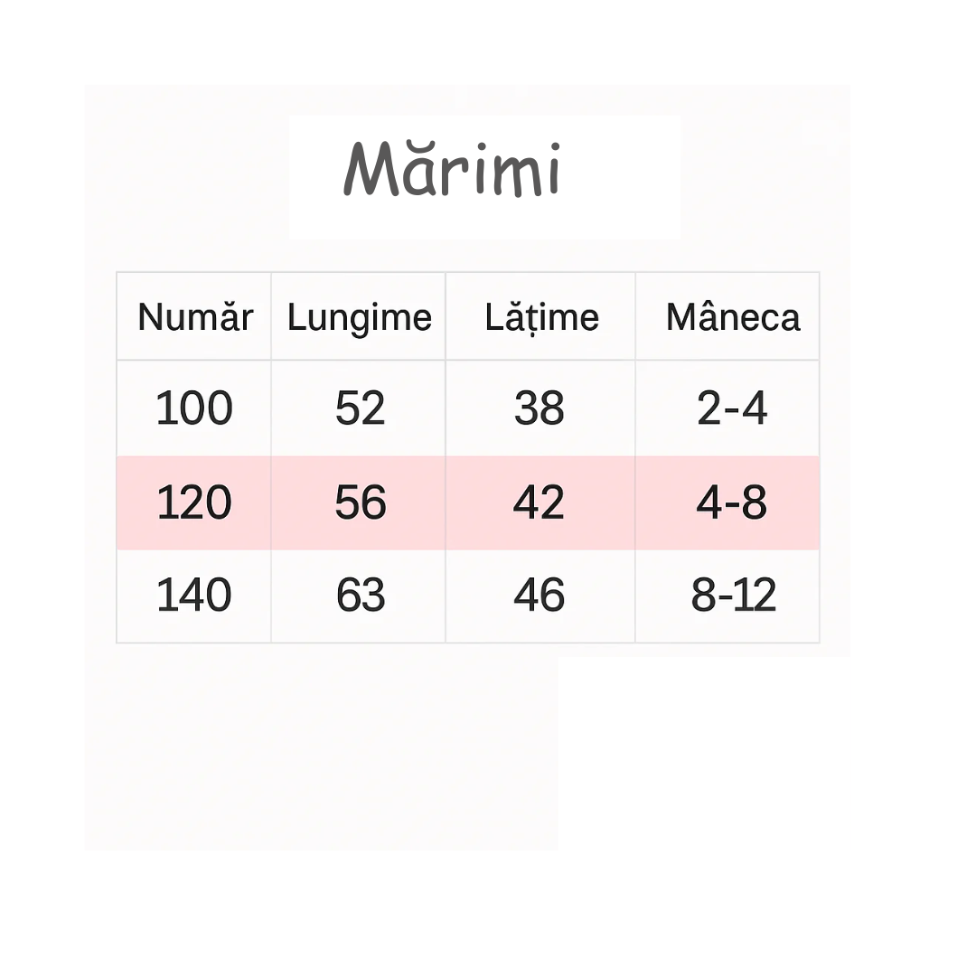Click the Mâneca column header
The height and width of the screenshot is (976, 976).
click(732, 317)
